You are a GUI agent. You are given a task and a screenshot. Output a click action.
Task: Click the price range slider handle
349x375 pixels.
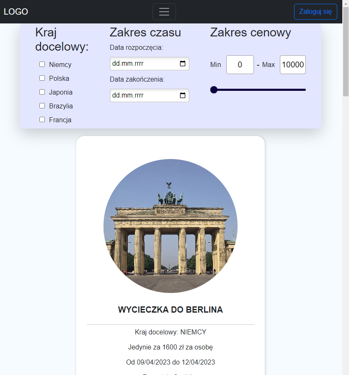[x=214, y=90]
